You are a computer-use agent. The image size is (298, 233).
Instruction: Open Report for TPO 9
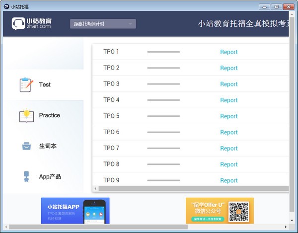pos(229,180)
